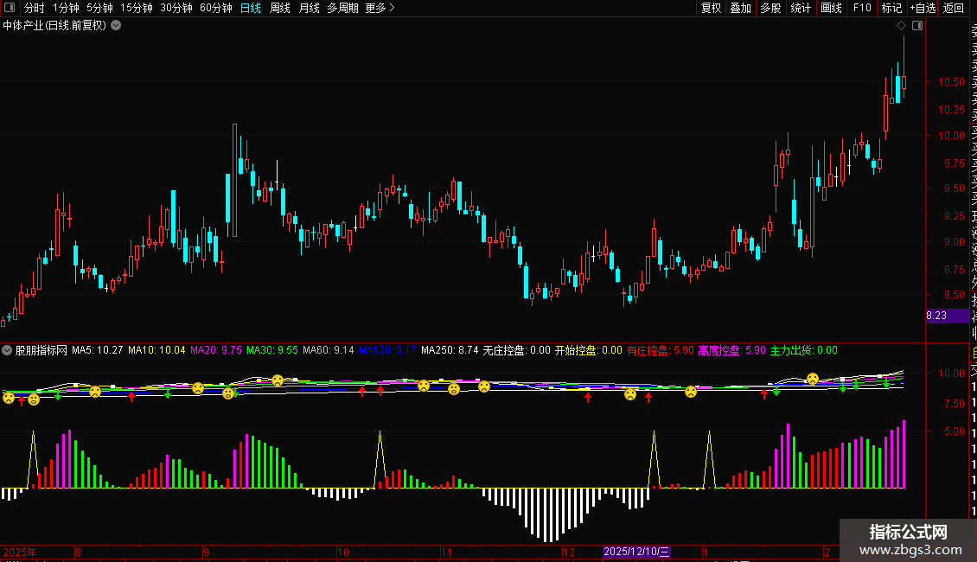
Task: Click the 2025年 label on time axis
Action: pyautogui.click(x=20, y=552)
